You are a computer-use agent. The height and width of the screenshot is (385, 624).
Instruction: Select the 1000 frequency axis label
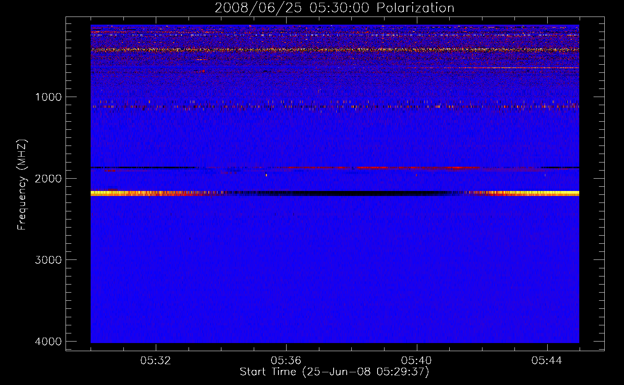(x=48, y=97)
